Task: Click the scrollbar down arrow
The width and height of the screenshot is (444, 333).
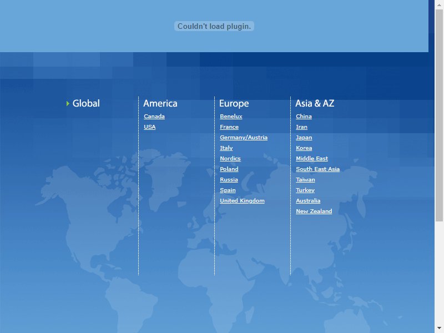Action: tap(439, 329)
